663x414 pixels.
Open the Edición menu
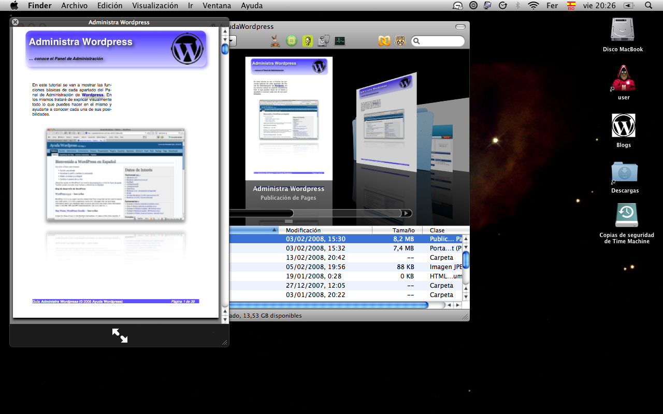point(110,6)
